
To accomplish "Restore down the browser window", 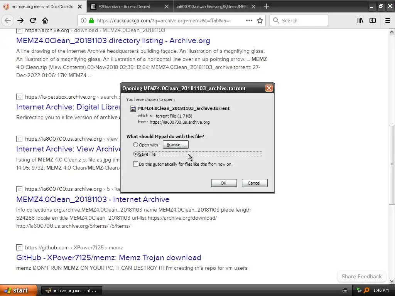I will point(381,7).
